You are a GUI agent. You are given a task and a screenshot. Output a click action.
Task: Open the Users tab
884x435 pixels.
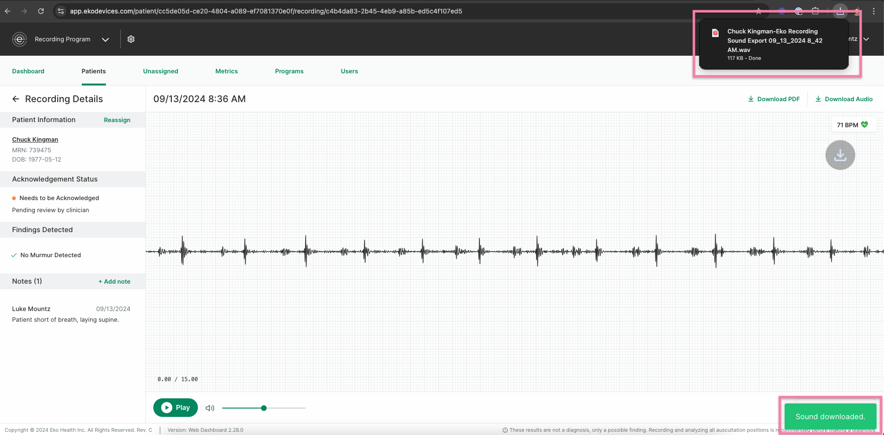pos(349,71)
